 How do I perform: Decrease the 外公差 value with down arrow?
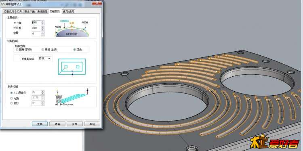(42, 30)
